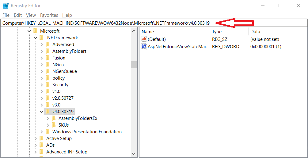Image resolution: width=308 pixels, height=158 pixels.
Task: Click the registry path address bar
Action: point(107,23)
